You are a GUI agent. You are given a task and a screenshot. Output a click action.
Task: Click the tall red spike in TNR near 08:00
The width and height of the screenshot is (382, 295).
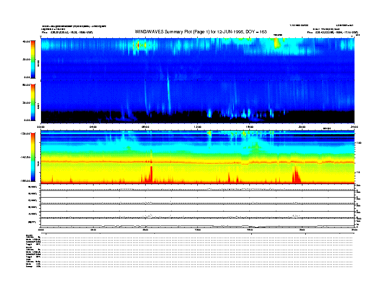click(151, 173)
